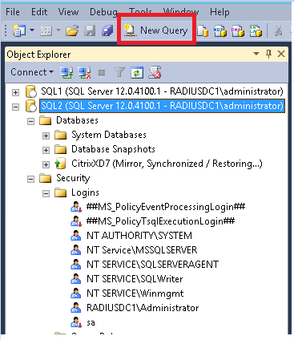This screenshot has width=294, height=340.
Task: Select the sa login
Action: 91,322
